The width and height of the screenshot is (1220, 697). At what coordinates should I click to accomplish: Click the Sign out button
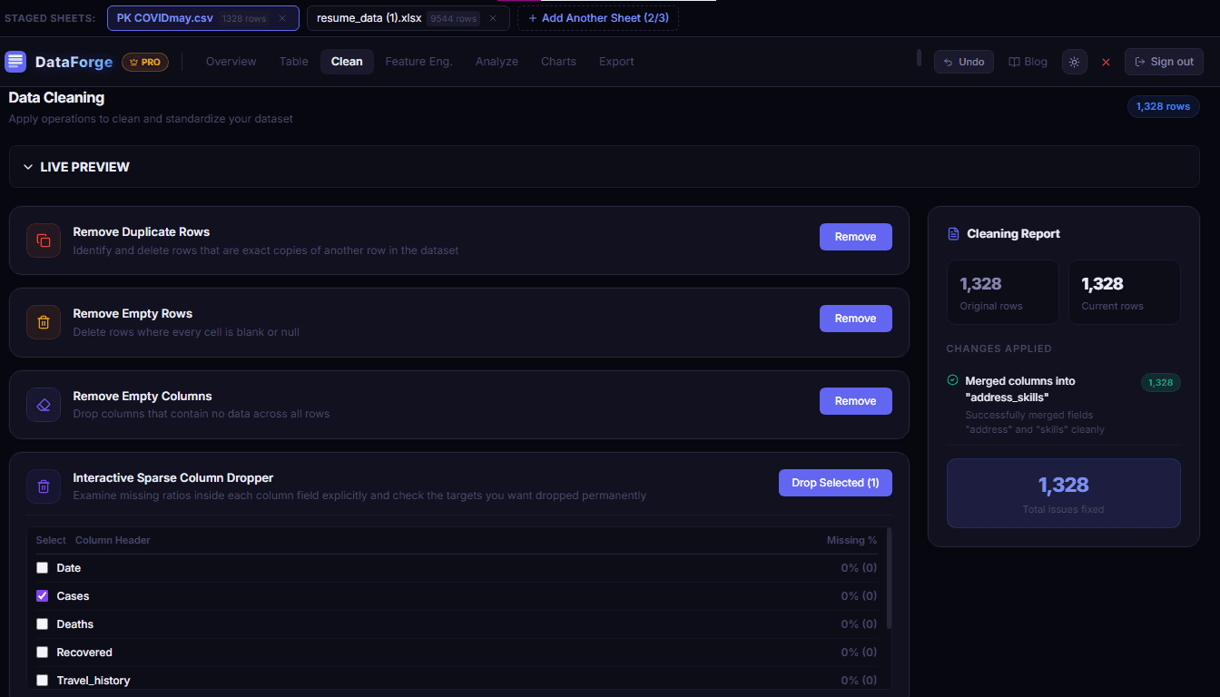tap(1164, 62)
